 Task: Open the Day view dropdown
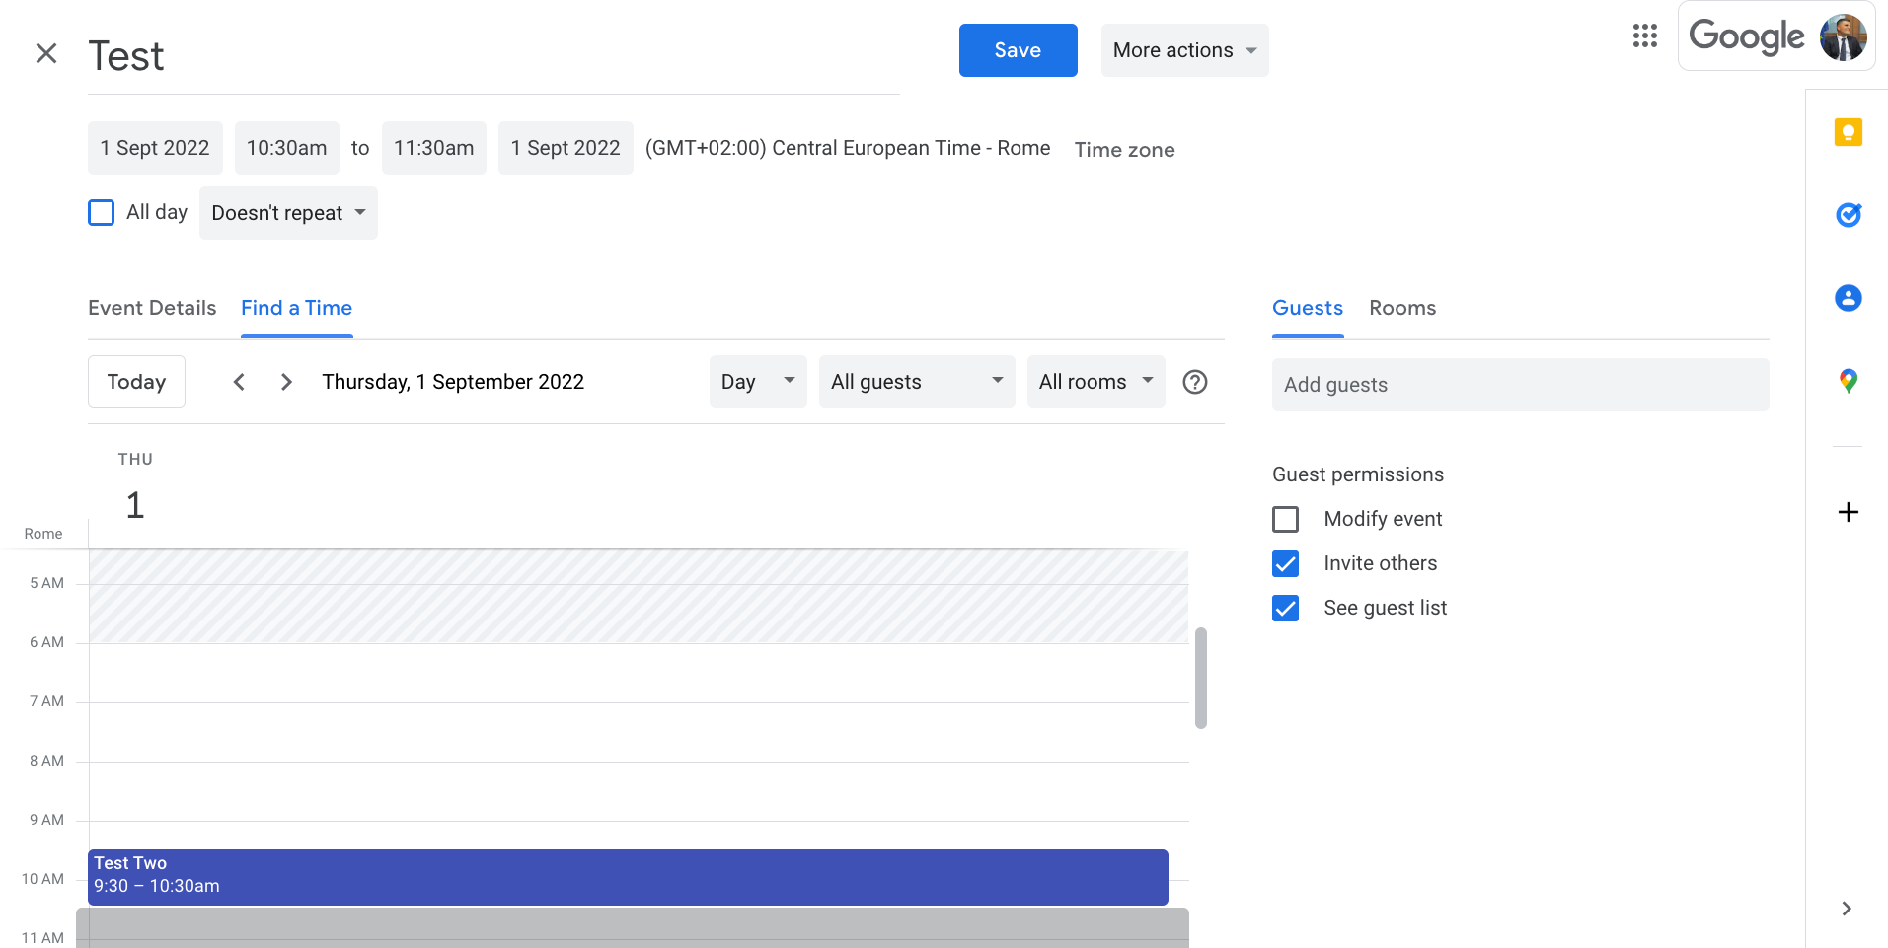point(756,381)
